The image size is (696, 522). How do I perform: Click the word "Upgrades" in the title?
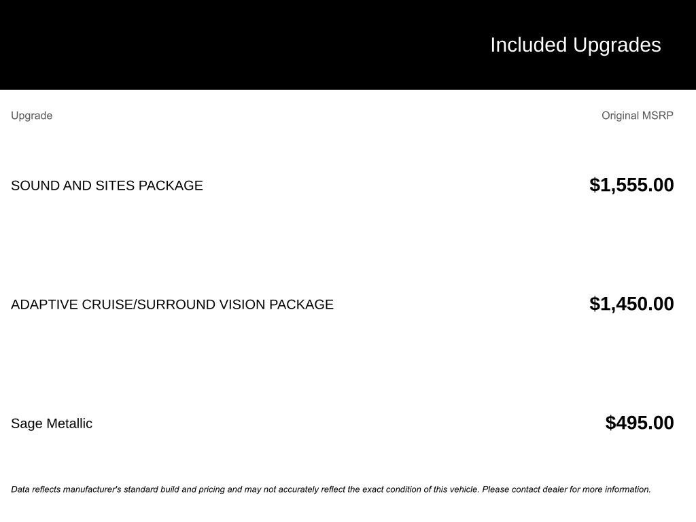(x=616, y=45)
